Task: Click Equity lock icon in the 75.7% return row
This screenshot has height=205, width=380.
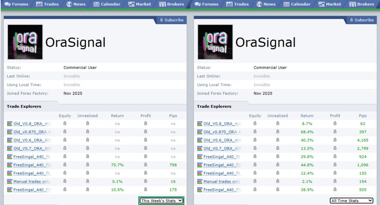Action: point(65,165)
